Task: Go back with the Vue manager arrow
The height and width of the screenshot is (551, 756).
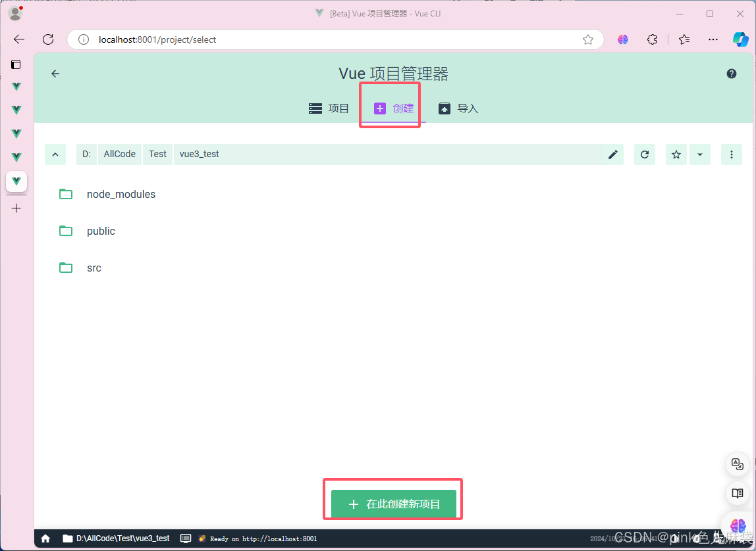Action: click(x=55, y=74)
